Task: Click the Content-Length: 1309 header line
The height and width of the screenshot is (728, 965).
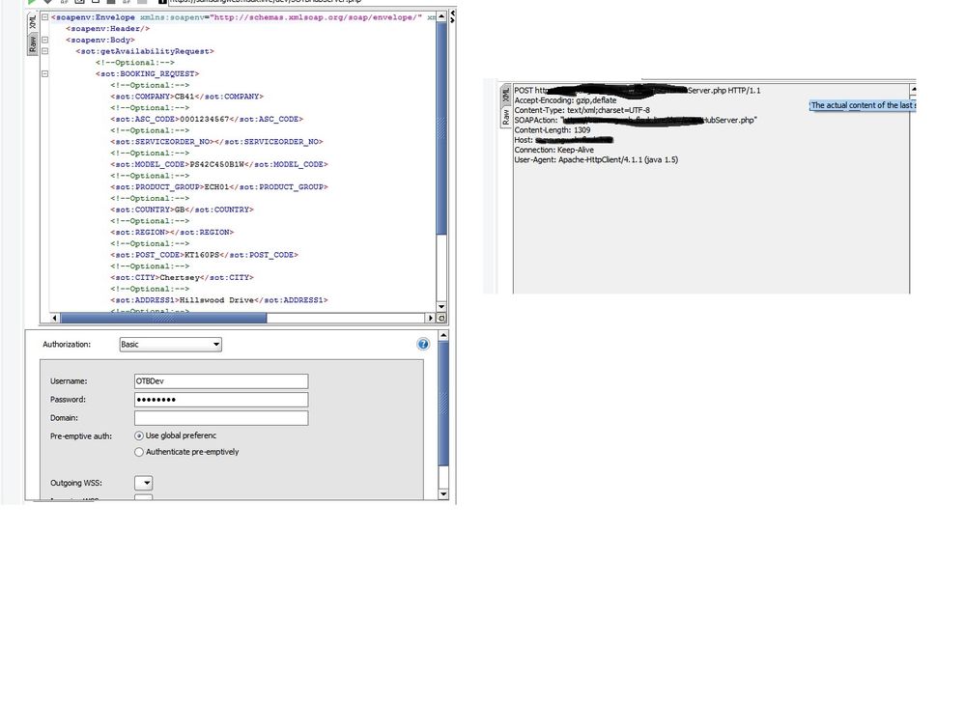Action: (552, 129)
